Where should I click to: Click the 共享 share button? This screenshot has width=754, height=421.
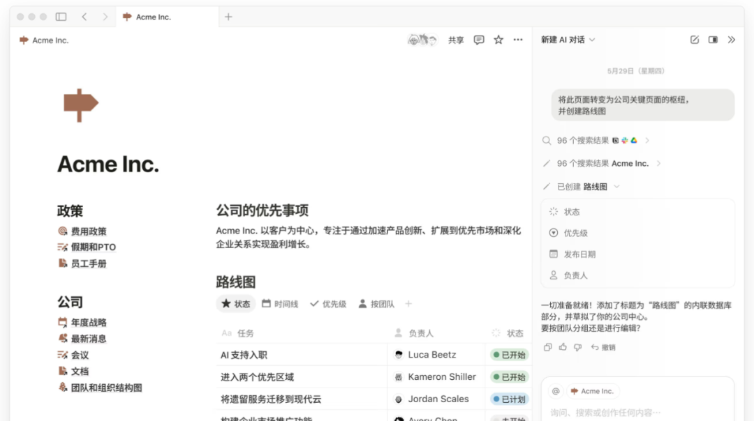pyautogui.click(x=455, y=40)
